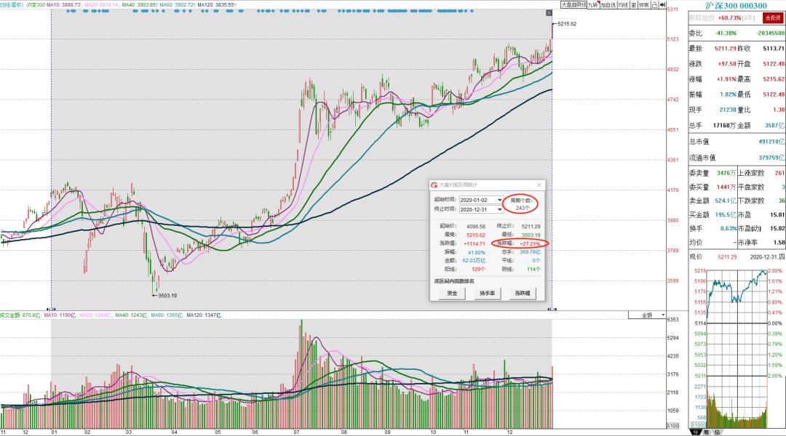Toggle the 大盘趋势线 trend line

[572, 4]
